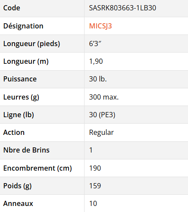Select the 30 (PE3) line value

(102, 115)
